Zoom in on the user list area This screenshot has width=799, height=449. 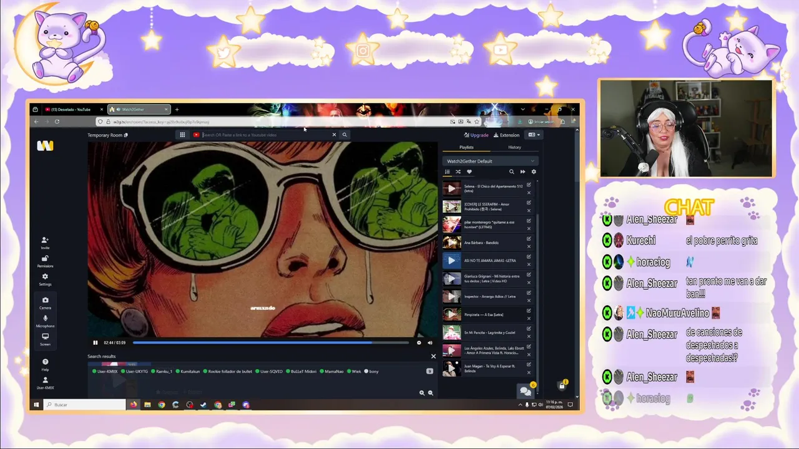pyautogui.click(x=421, y=393)
